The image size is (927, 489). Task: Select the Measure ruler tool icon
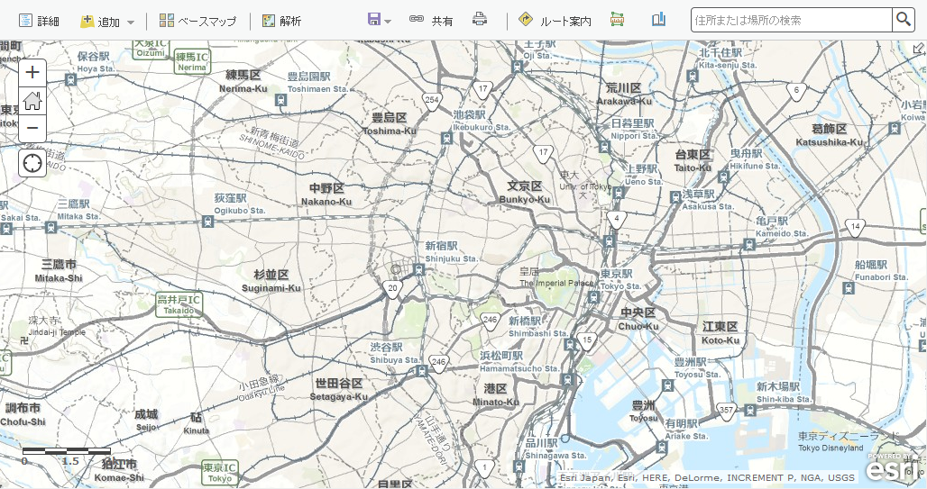coord(617,20)
